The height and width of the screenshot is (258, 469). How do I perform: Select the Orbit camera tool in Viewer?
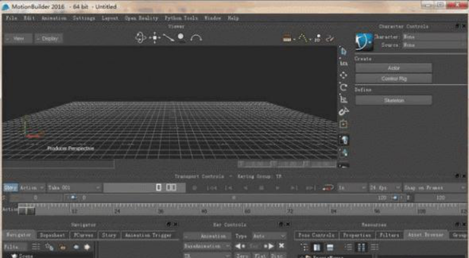(x=140, y=37)
